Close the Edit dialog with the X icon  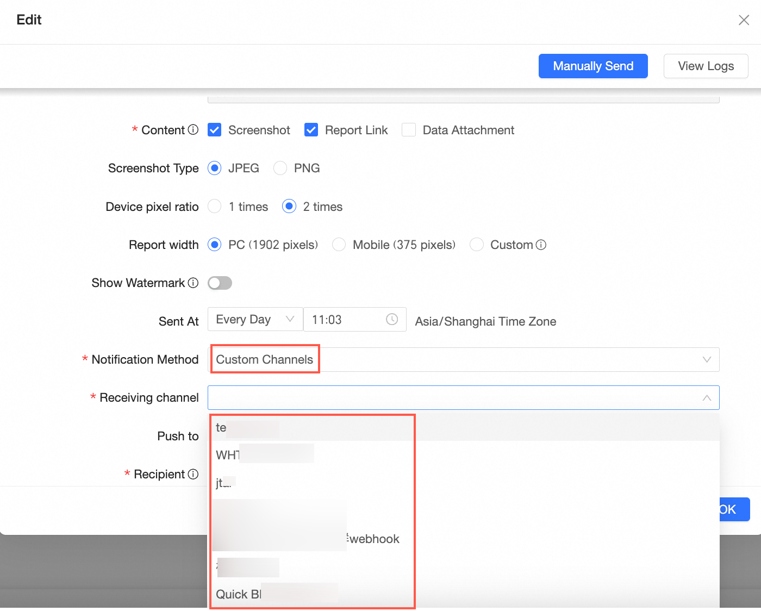[x=744, y=20]
